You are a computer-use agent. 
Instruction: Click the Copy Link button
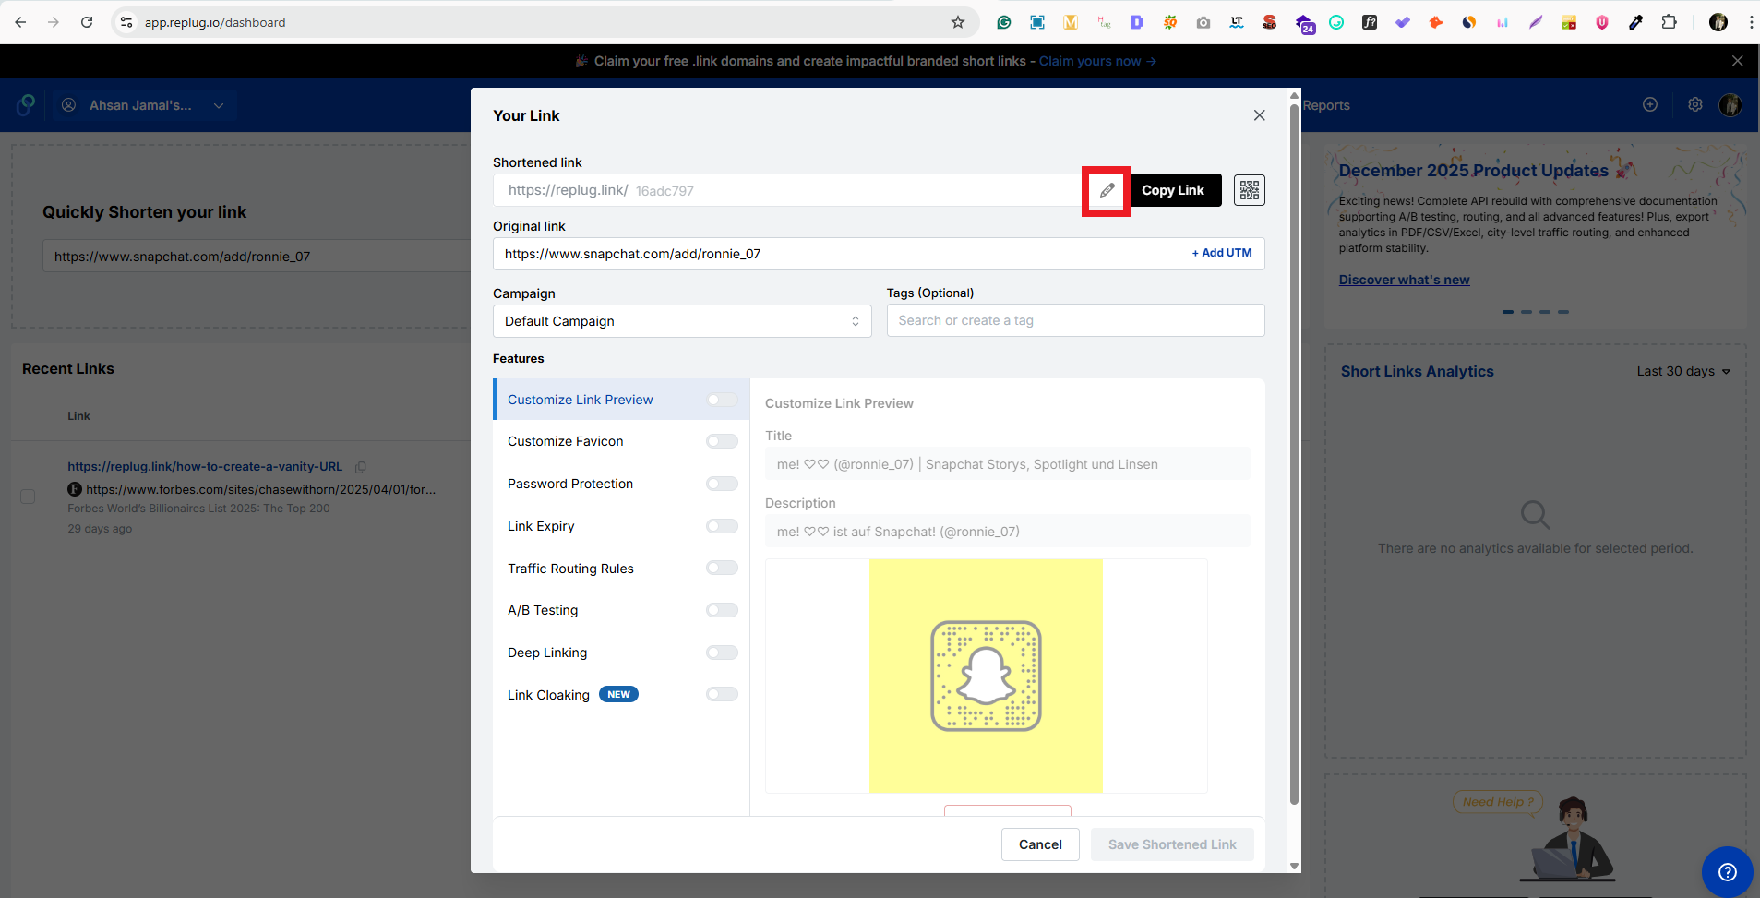pyautogui.click(x=1173, y=190)
